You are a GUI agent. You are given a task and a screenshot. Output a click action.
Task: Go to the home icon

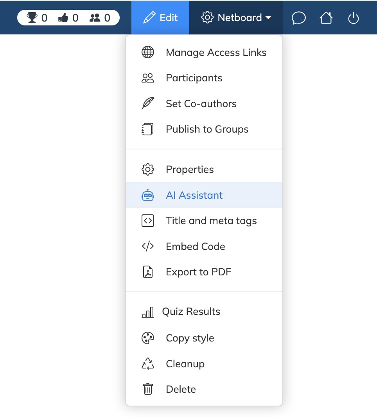[326, 18]
